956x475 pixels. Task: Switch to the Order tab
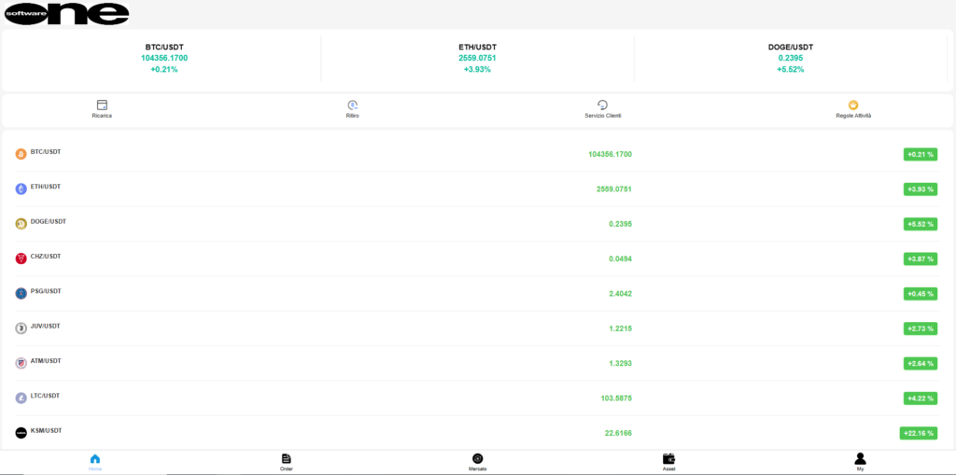[x=287, y=462]
